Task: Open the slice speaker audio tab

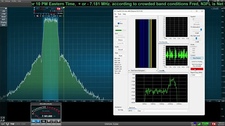Action: tap(37, 16)
